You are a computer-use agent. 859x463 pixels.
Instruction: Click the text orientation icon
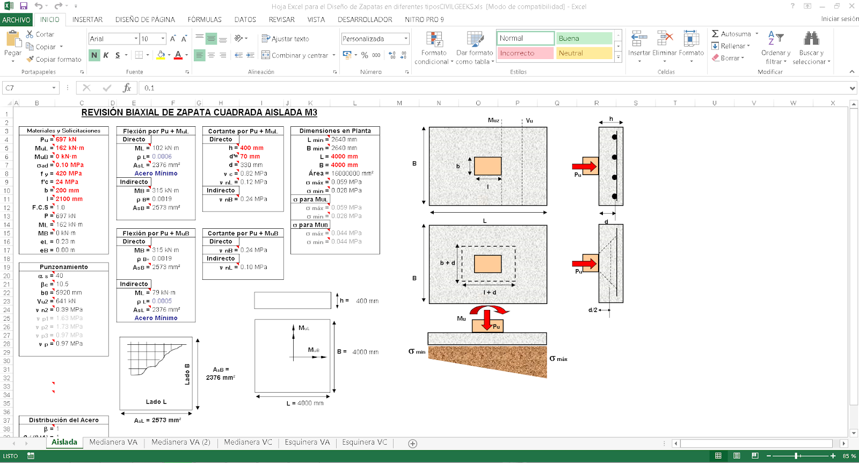click(x=238, y=39)
